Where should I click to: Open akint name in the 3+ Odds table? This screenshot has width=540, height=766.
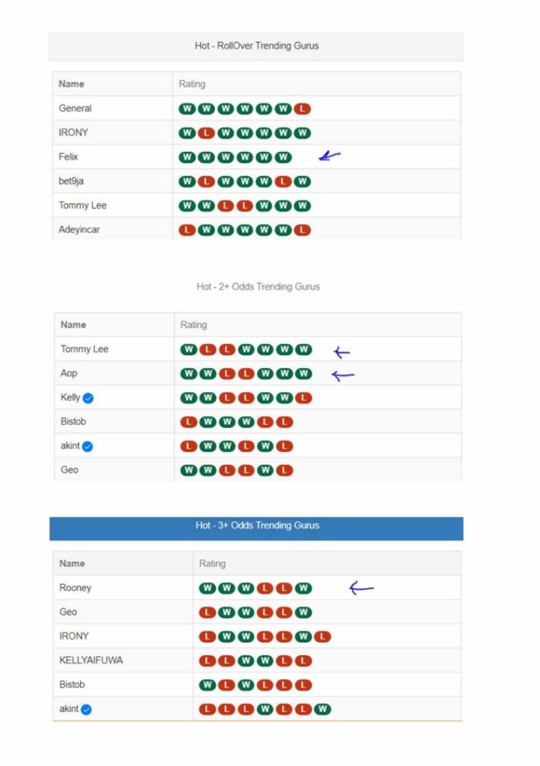69,709
